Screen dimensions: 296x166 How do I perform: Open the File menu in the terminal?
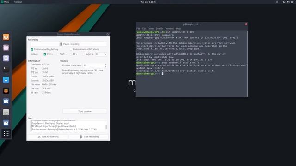click(138, 29)
